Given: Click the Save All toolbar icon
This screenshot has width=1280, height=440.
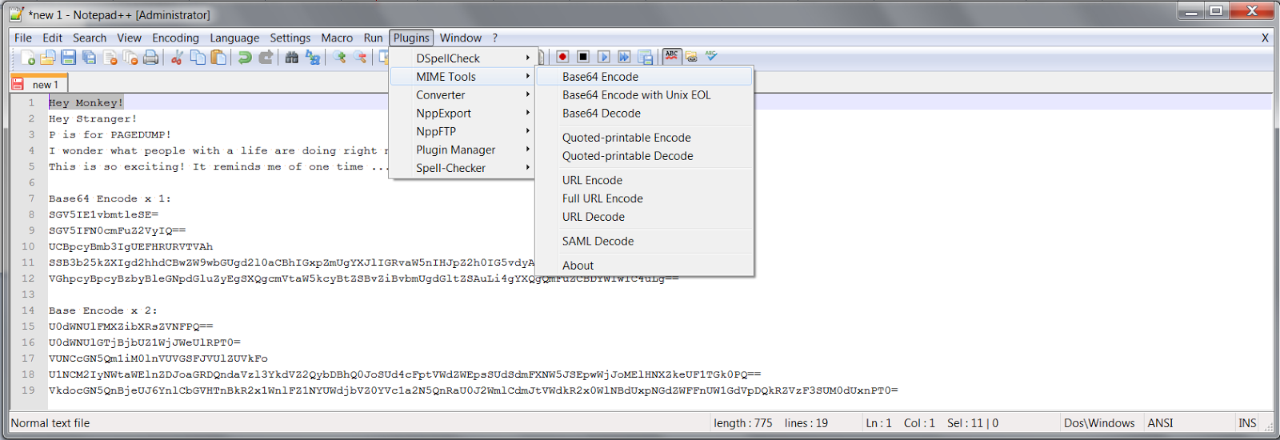Looking at the screenshot, I should (x=90, y=58).
